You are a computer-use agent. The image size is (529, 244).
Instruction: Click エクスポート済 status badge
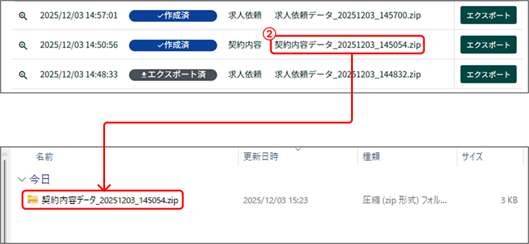173,75
